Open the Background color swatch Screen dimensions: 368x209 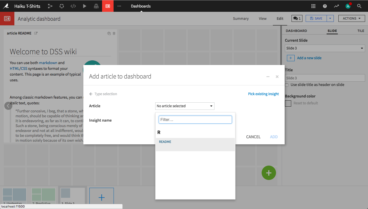(288, 103)
